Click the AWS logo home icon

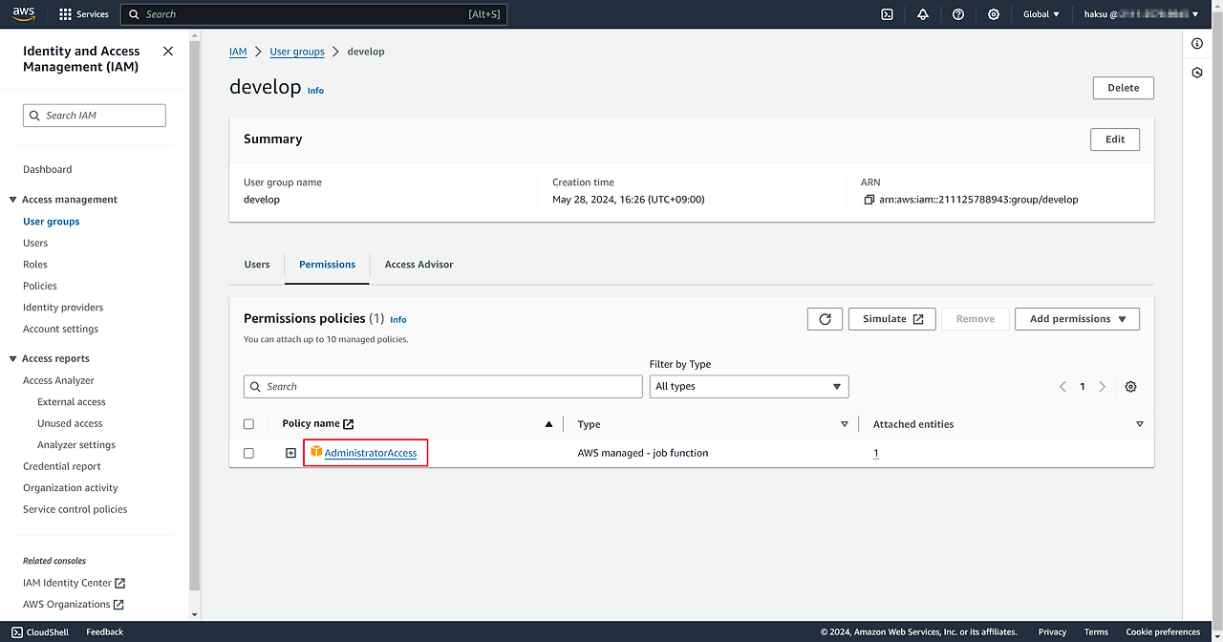point(24,13)
